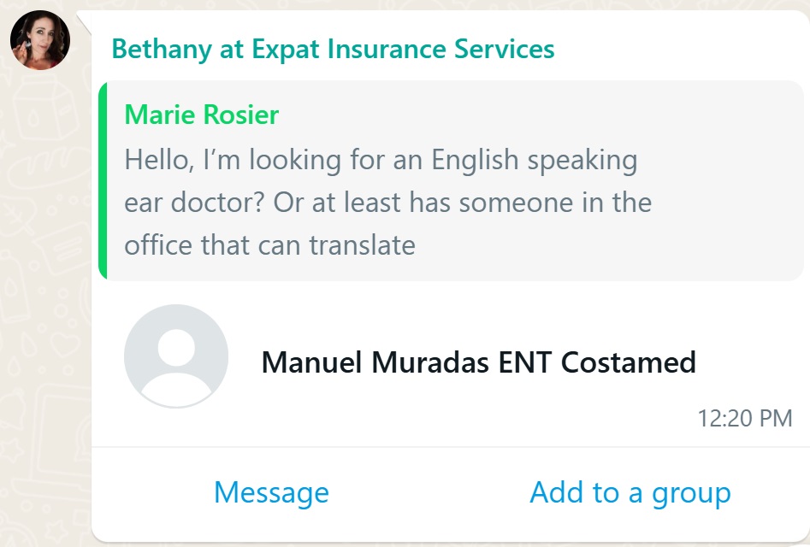Image resolution: width=810 pixels, height=547 pixels.
Task: Click the Marie Rosier name in quoted reply
Action: click(202, 115)
